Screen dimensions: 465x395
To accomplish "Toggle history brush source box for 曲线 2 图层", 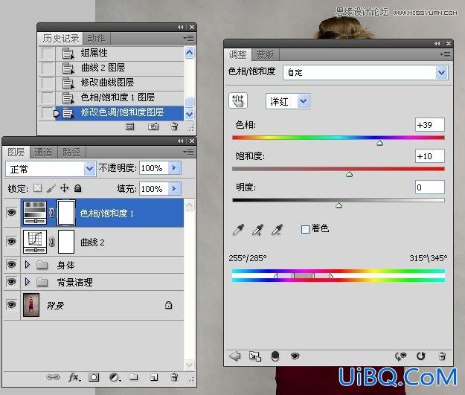I will click(47, 68).
